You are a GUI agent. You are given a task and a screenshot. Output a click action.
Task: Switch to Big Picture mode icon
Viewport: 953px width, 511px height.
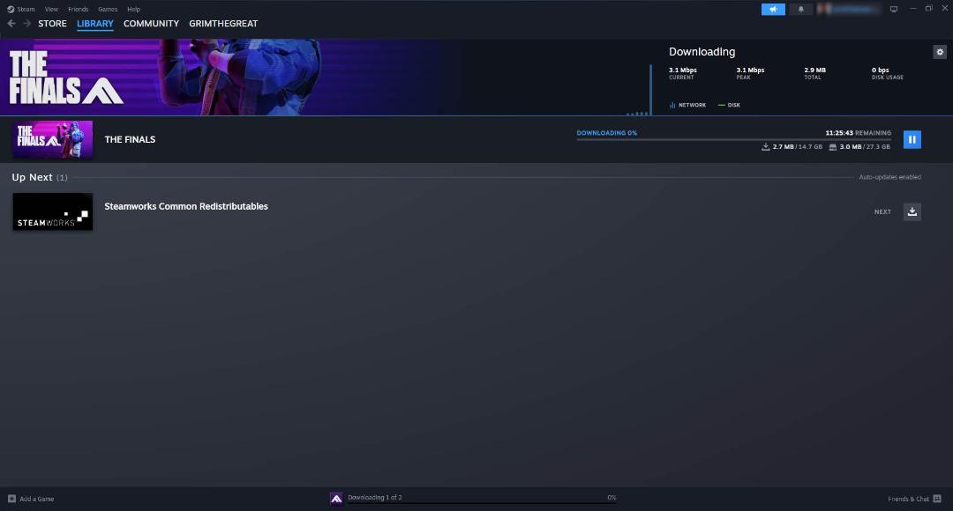coord(893,9)
